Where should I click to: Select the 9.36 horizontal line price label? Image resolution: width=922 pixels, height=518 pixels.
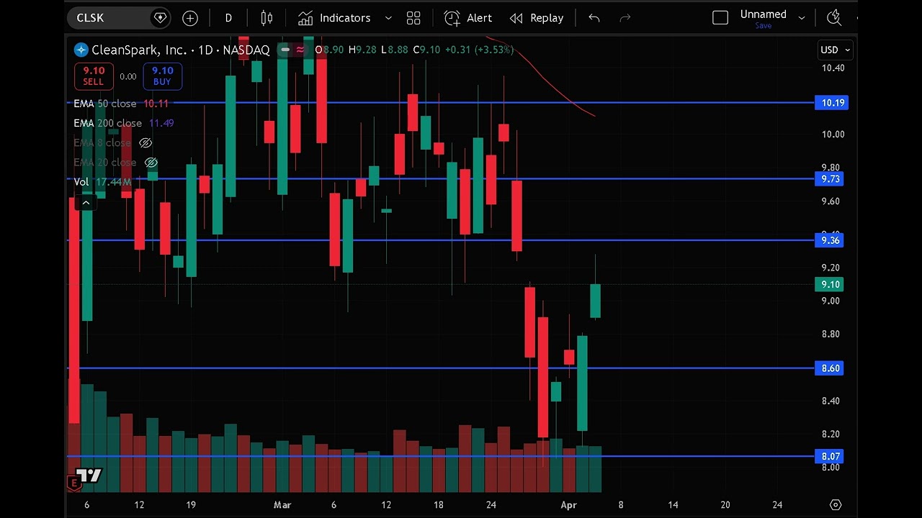tap(830, 240)
